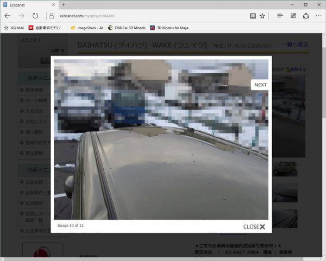Open the 自動車3Dモデリン bookmark
Screen dimensions: 326x261
45,28
